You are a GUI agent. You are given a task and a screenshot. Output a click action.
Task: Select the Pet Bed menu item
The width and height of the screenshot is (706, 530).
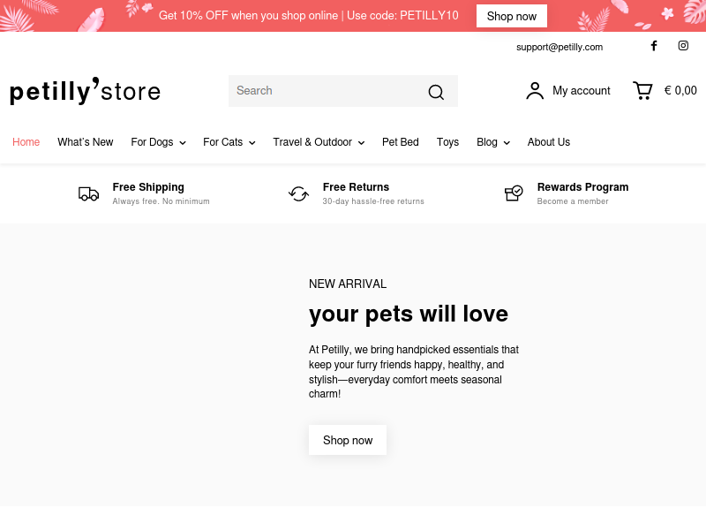(x=401, y=142)
